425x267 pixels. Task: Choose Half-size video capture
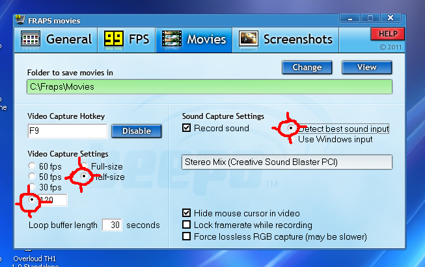point(84,177)
